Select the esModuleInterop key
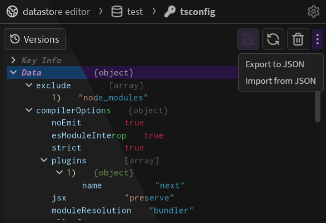 click(89, 135)
